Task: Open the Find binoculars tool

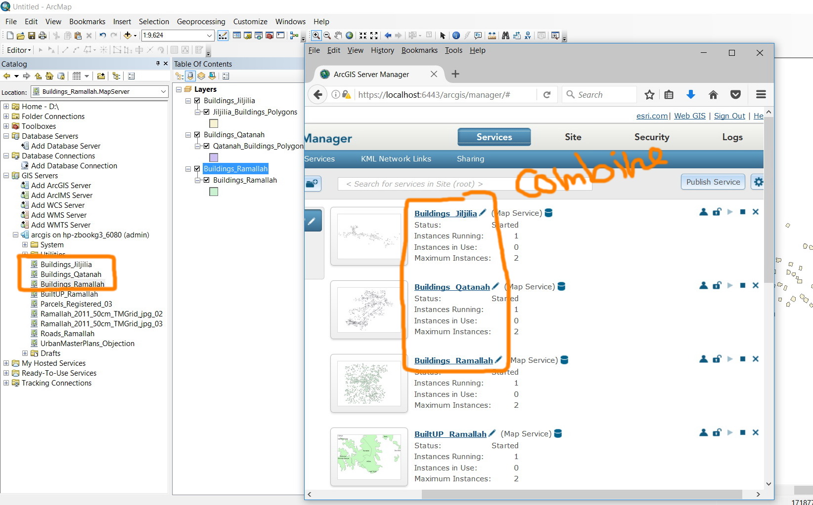Action: (505, 36)
